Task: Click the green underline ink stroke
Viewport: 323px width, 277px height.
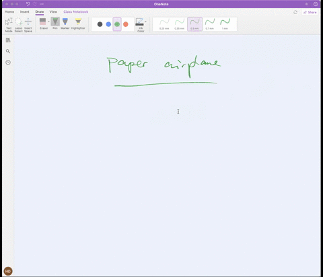Action: point(166,84)
